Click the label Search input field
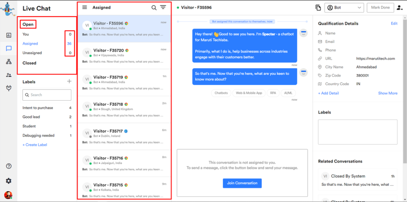Screen dimensions: 407x202 (x=47, y=95)
